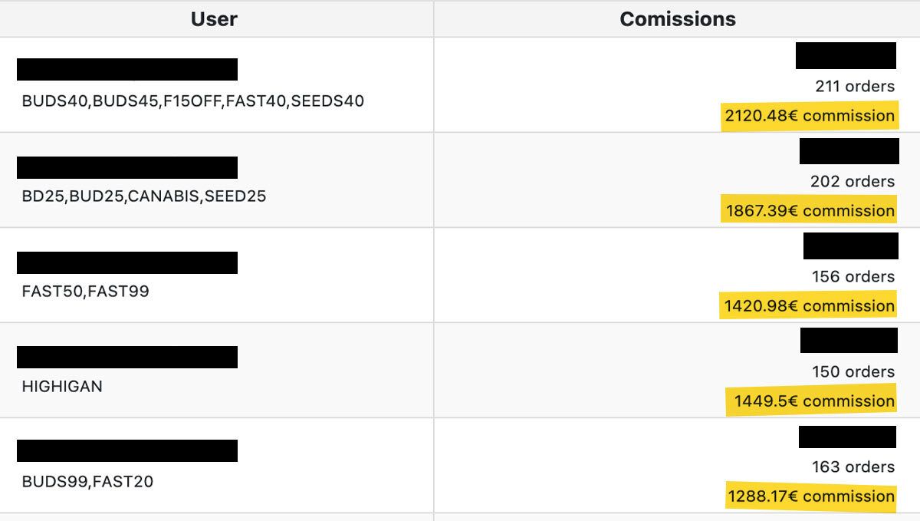Click the redacted username above FAST50,FAST99
Screen dimensions: 920x521
tap(127, 262)
